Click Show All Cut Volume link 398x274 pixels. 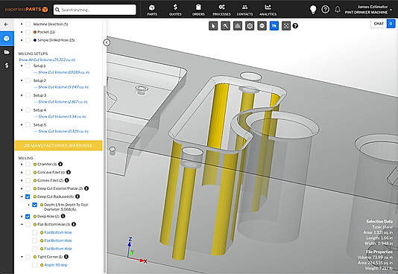tap(47, 60)
